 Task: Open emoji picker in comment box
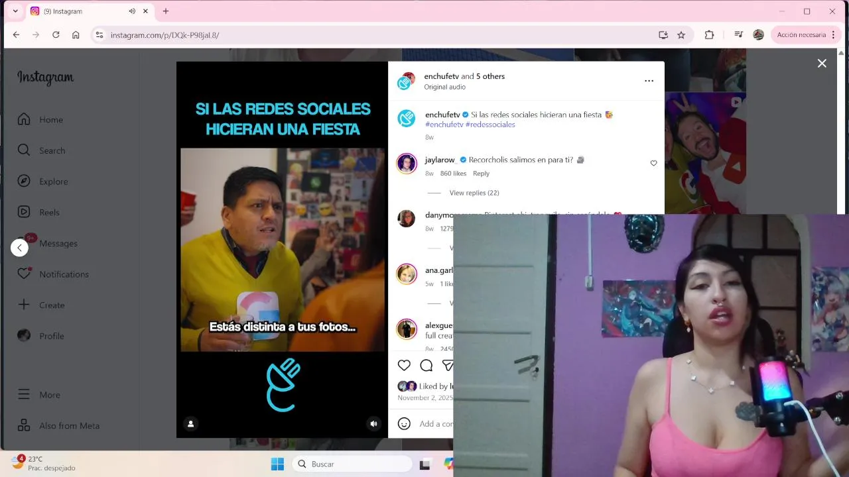coord(404,423)
